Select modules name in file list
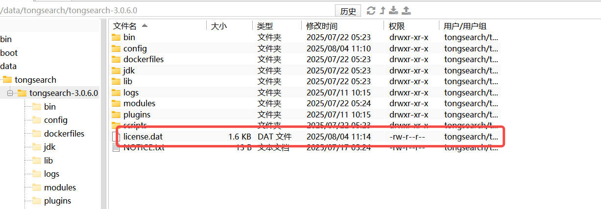 point(140,103)
